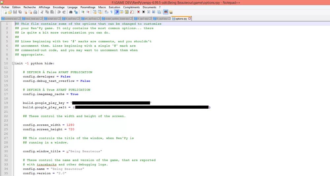
Task: Switch to the script_spites_base.rpy tab
Action: [117, 18]
